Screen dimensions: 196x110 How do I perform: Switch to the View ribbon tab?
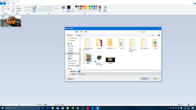tap(14, 3)
